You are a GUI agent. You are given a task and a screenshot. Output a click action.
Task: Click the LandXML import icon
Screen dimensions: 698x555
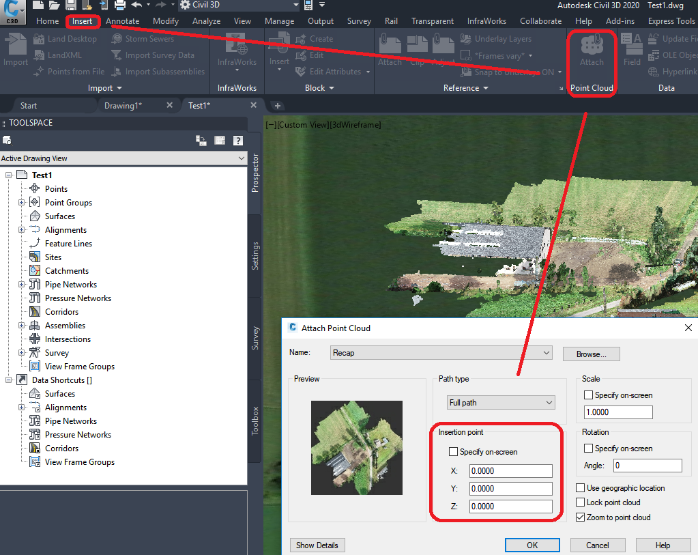39,55
